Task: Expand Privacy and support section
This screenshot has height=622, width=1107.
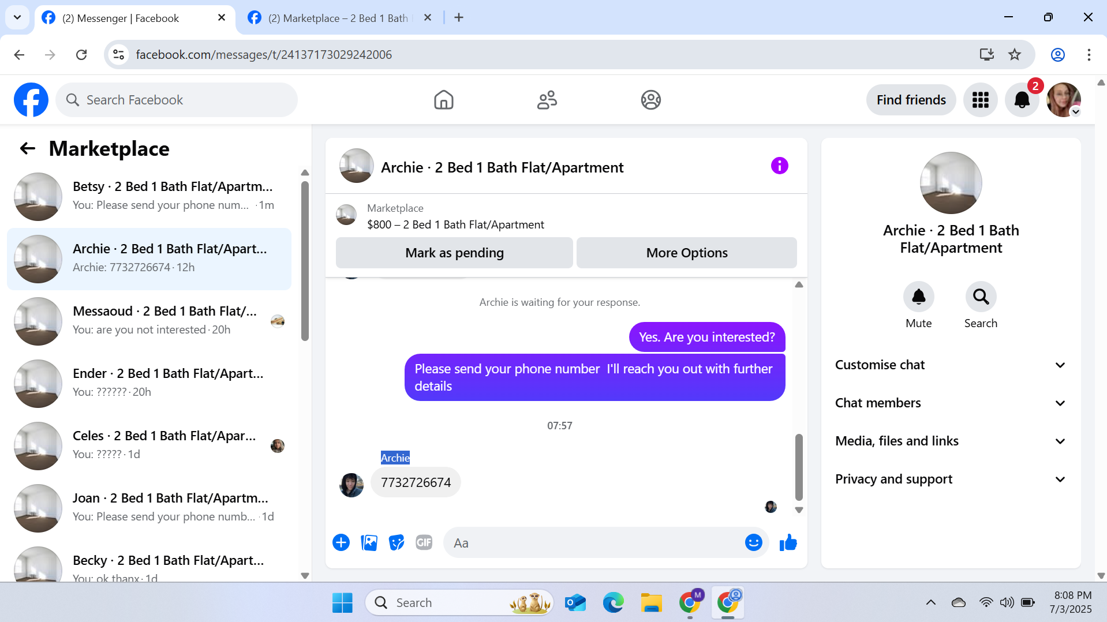Action: 951,479
